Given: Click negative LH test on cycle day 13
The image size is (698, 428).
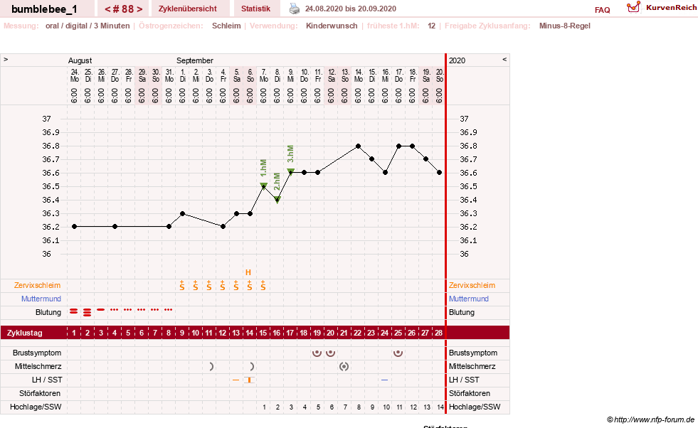Looking at the screenshot, I should (x=236, y=380).
